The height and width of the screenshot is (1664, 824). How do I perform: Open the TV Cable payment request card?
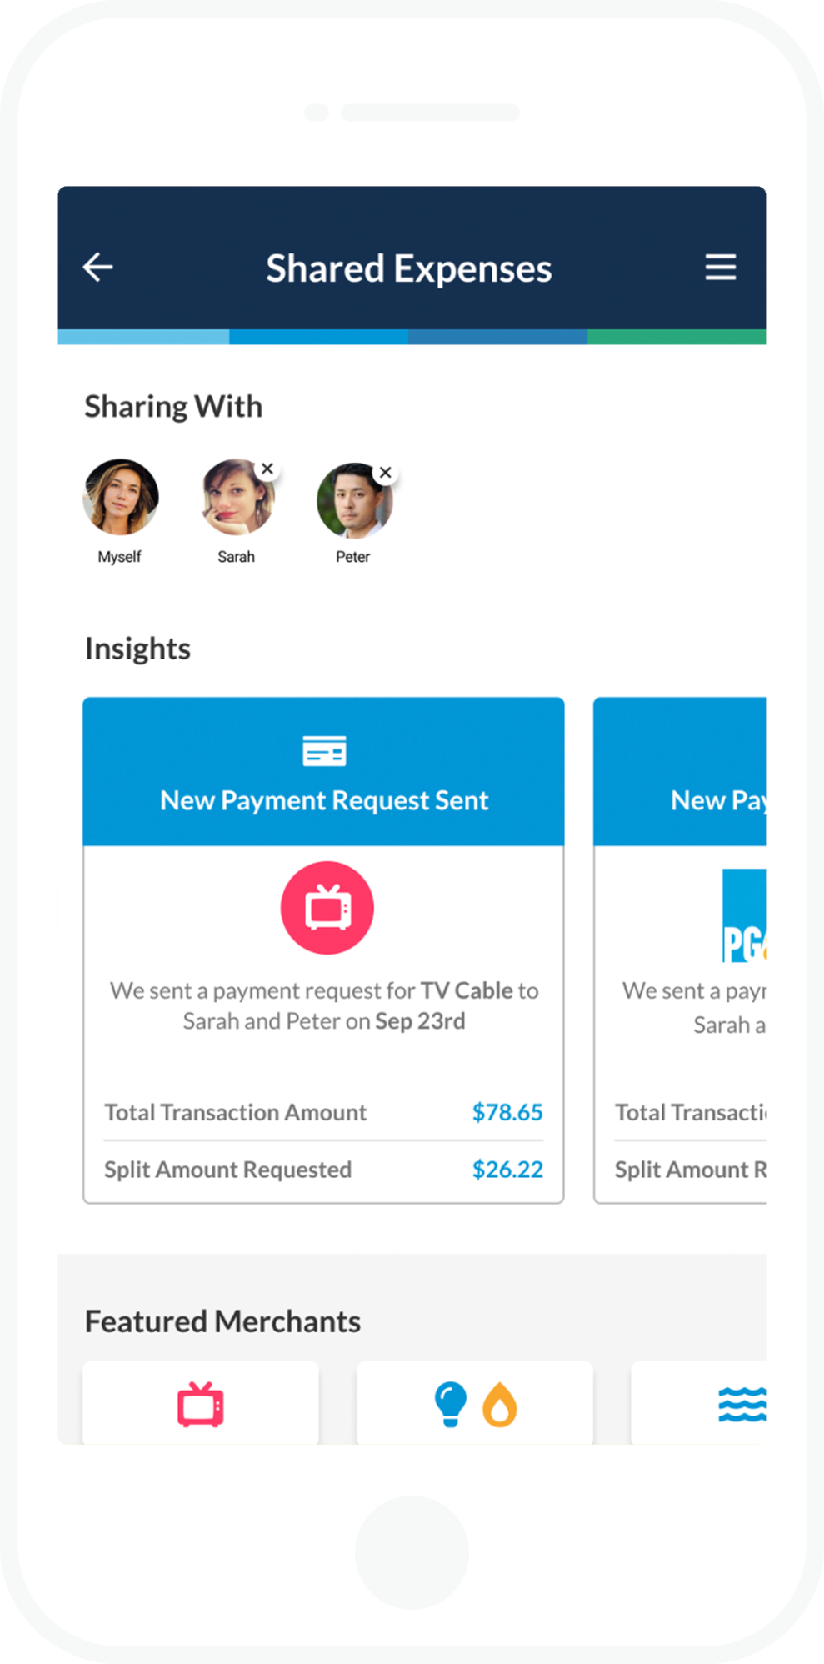click(324, 959)
